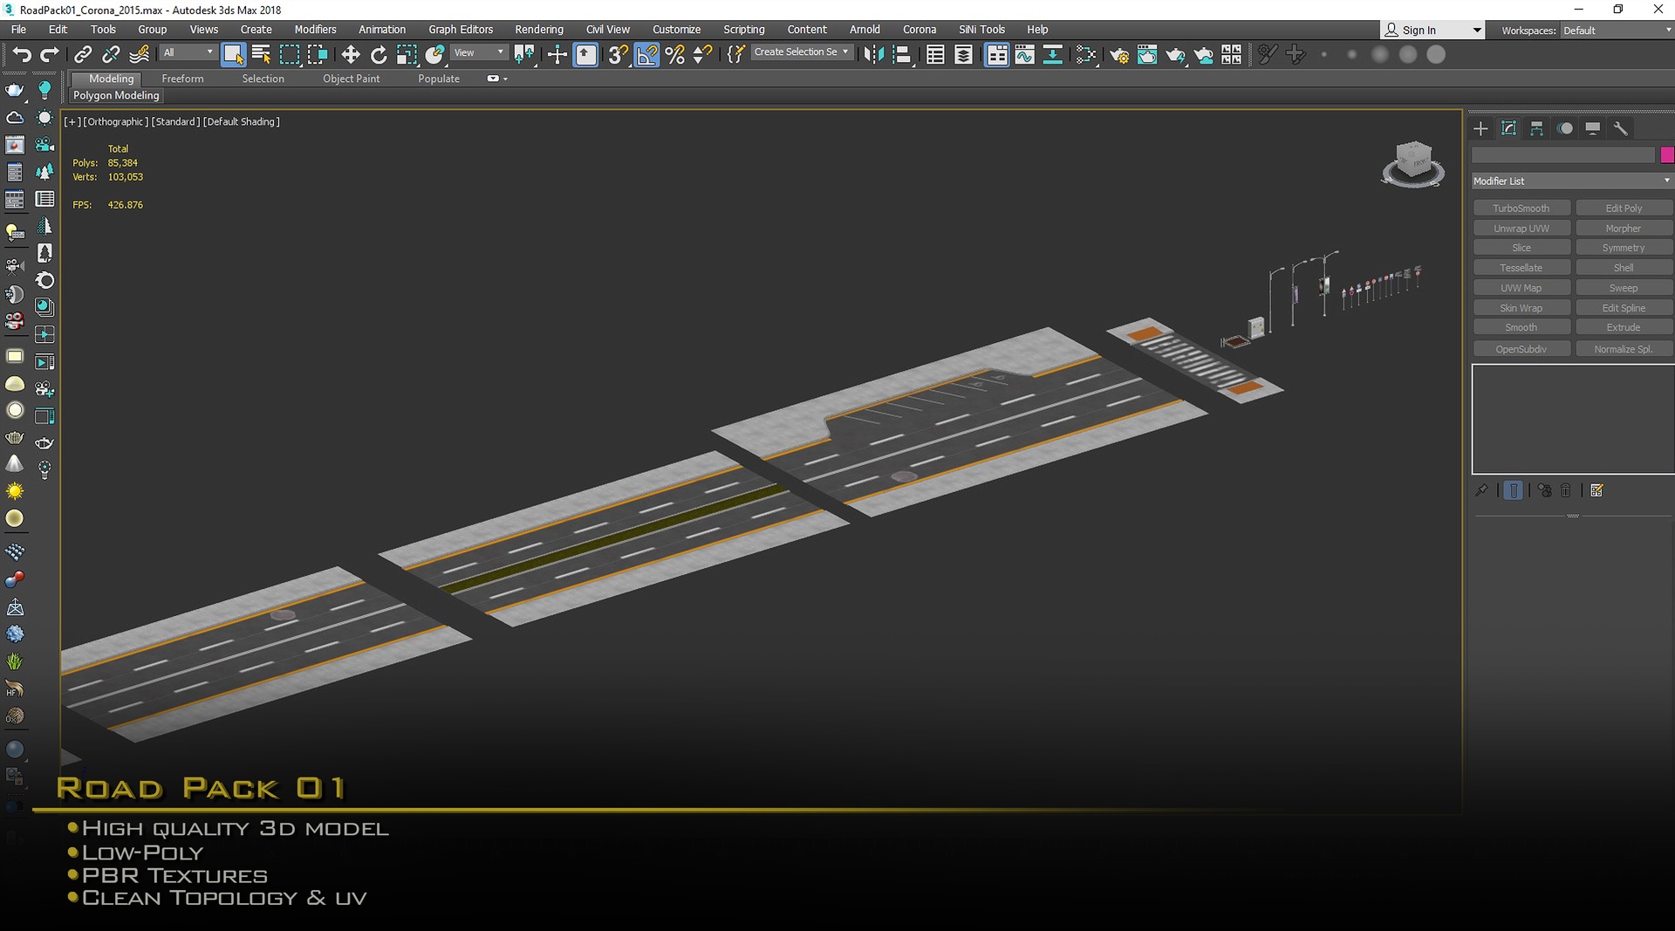Select the Select and Link tool
This screenshot has width=1675, height=931.
click(x=83, y=55)
